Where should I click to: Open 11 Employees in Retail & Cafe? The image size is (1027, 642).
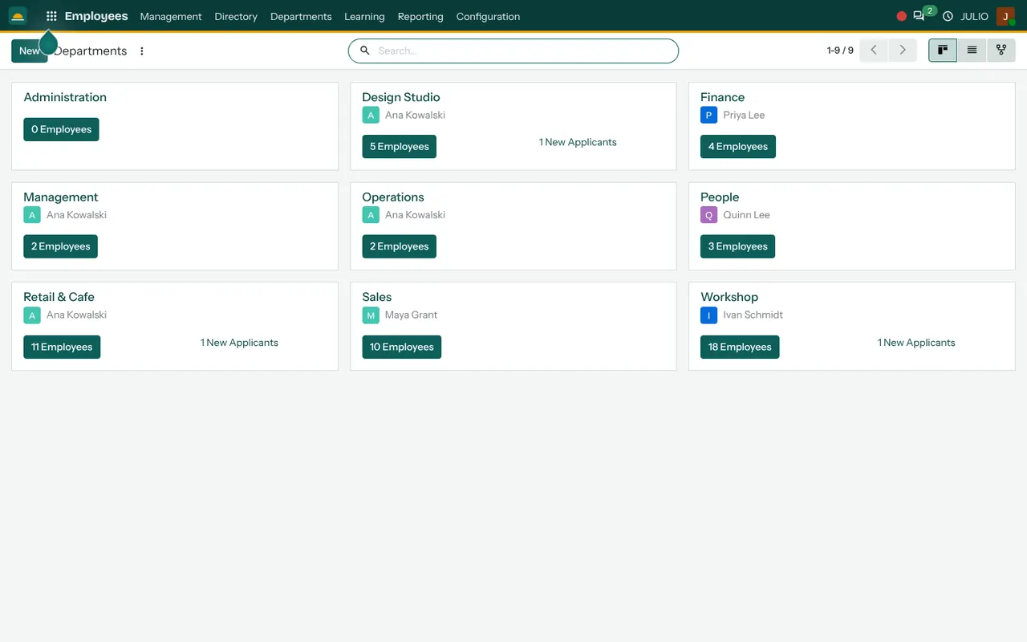62,347
